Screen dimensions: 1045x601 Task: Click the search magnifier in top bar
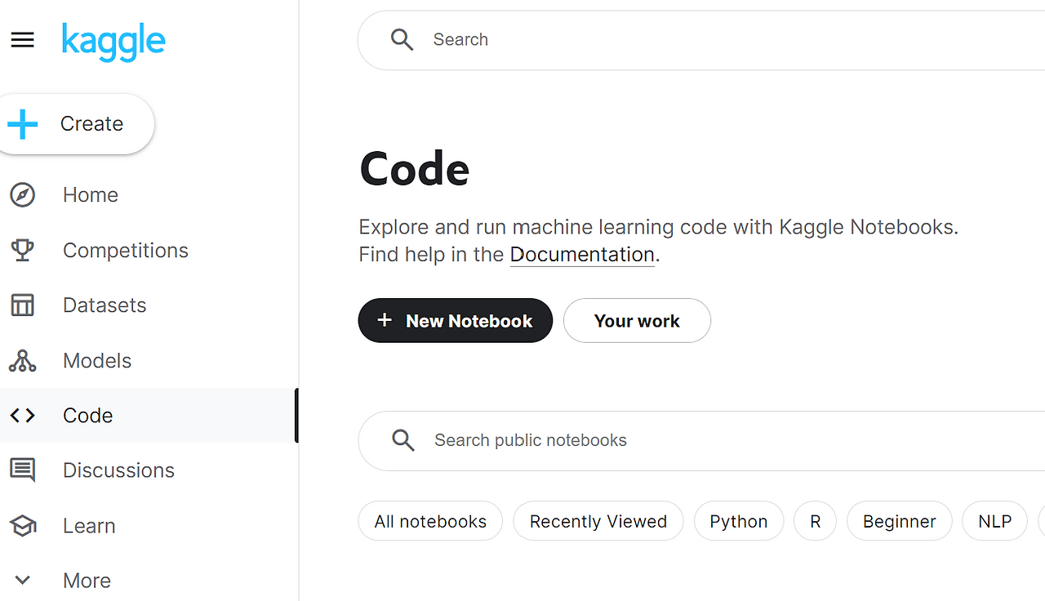402,39
